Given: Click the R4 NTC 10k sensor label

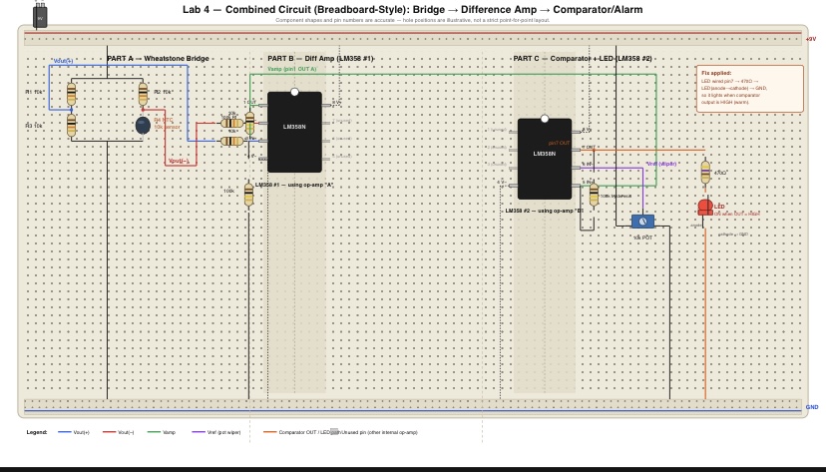Looking at the screenshot, I should point(167,124).
